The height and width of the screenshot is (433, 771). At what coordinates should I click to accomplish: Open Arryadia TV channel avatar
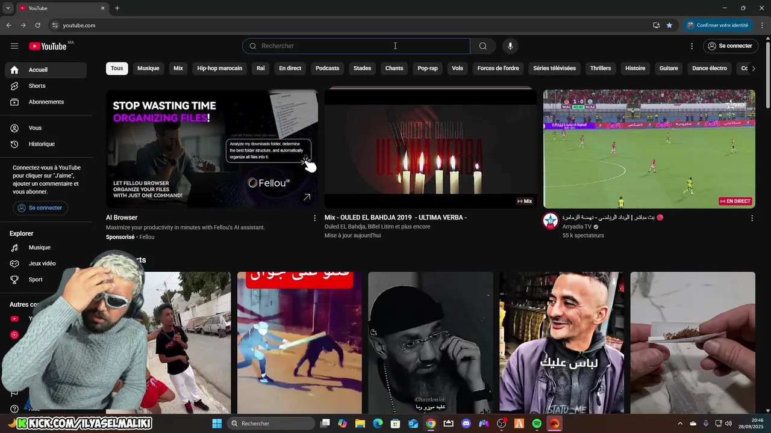point(551,221)
